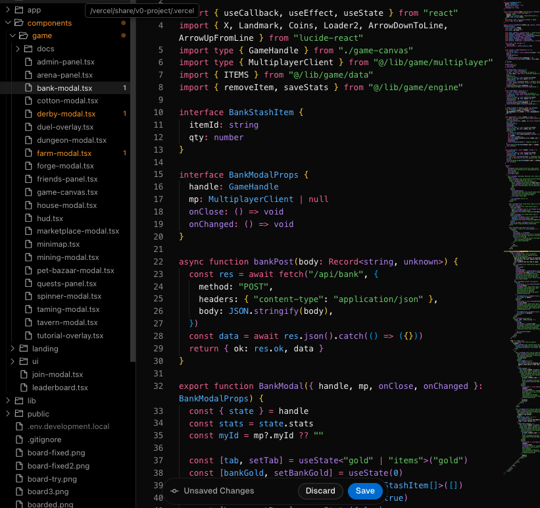This screenshot has width=540, height=508.
Task: Click "/api/bank" string in fetch call
Action: tap(336, 274)
